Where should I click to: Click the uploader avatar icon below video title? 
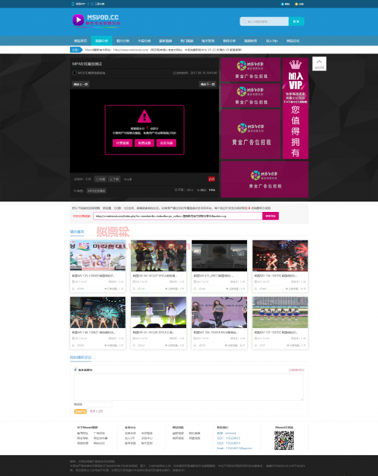tap(74, 73)
